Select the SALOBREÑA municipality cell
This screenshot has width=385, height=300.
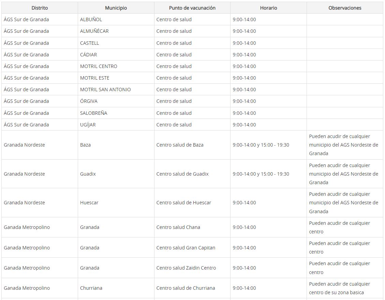(94, 113)
